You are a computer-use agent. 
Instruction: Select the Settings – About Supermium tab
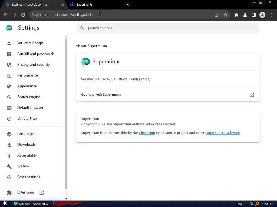[x=34, y=5]
